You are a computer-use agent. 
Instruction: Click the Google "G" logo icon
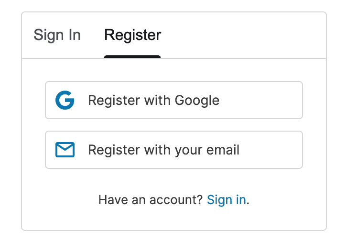65,101
